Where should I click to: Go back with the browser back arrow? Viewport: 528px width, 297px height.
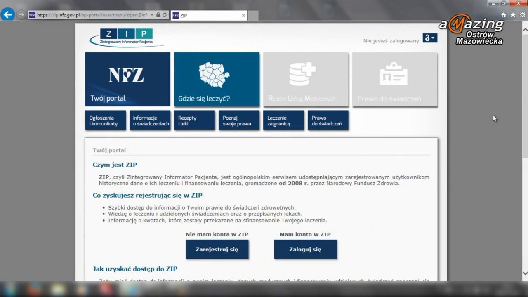coord(8,15)
